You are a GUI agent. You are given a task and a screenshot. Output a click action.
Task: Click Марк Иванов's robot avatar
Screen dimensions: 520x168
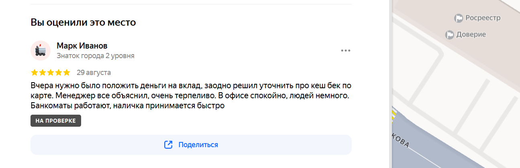(x=41, y=51)
